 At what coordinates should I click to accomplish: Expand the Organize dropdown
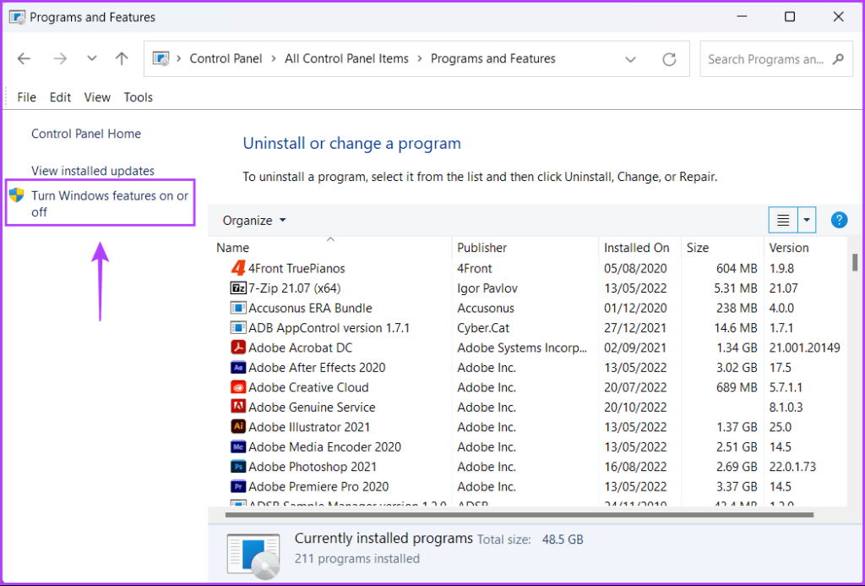254,221
